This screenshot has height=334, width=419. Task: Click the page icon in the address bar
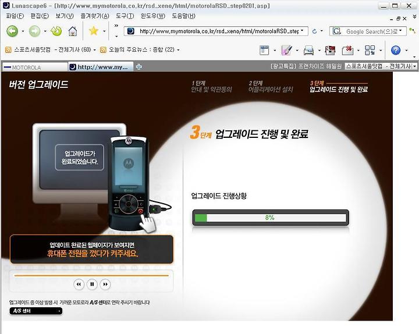(x=131, y=31)
